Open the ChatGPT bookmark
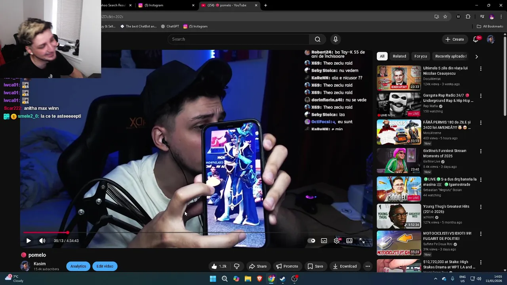Screen dimensions: 507x285 pyautogui.click(x=170, y=27)
